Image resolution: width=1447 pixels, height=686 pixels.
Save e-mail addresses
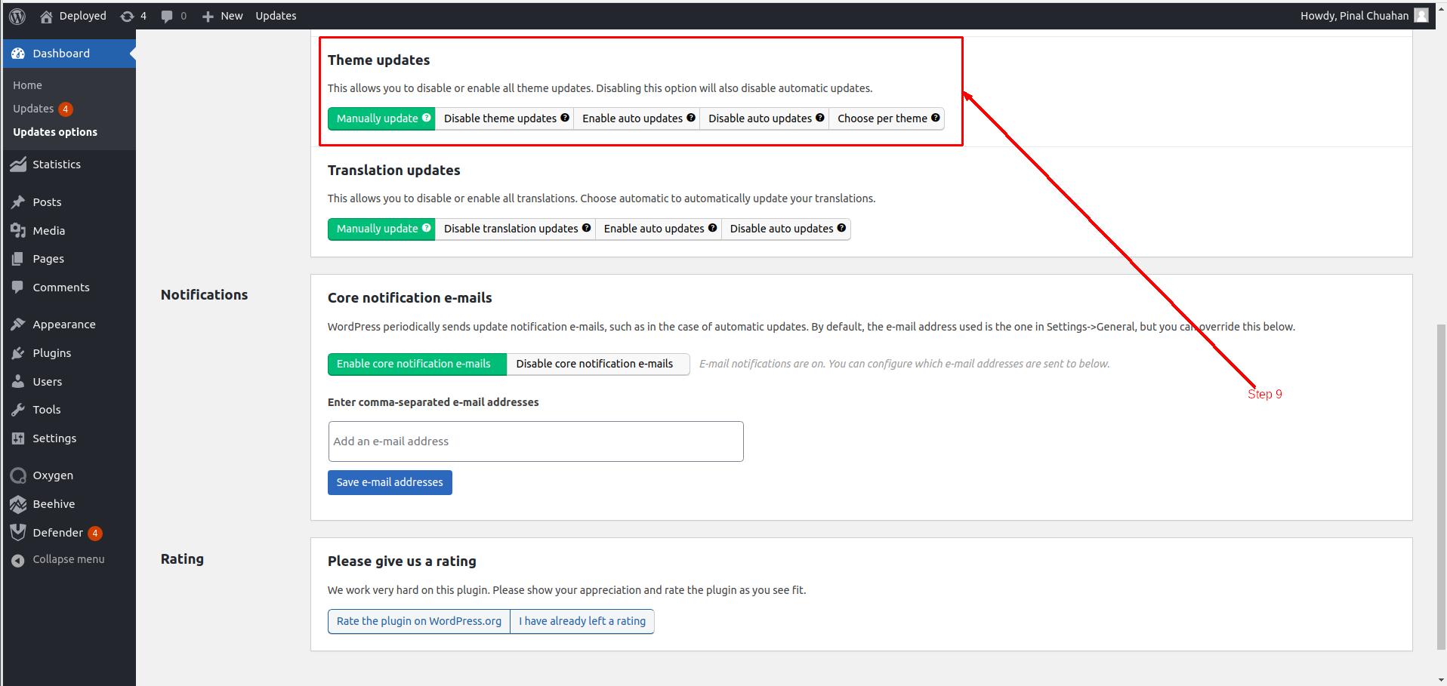390,482
